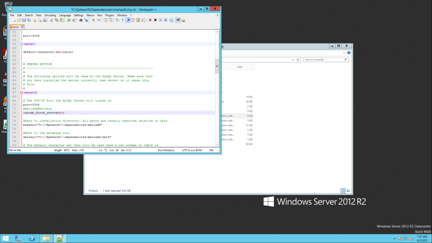Click the innodb_force_recovery=1 line

coord(44,113)
